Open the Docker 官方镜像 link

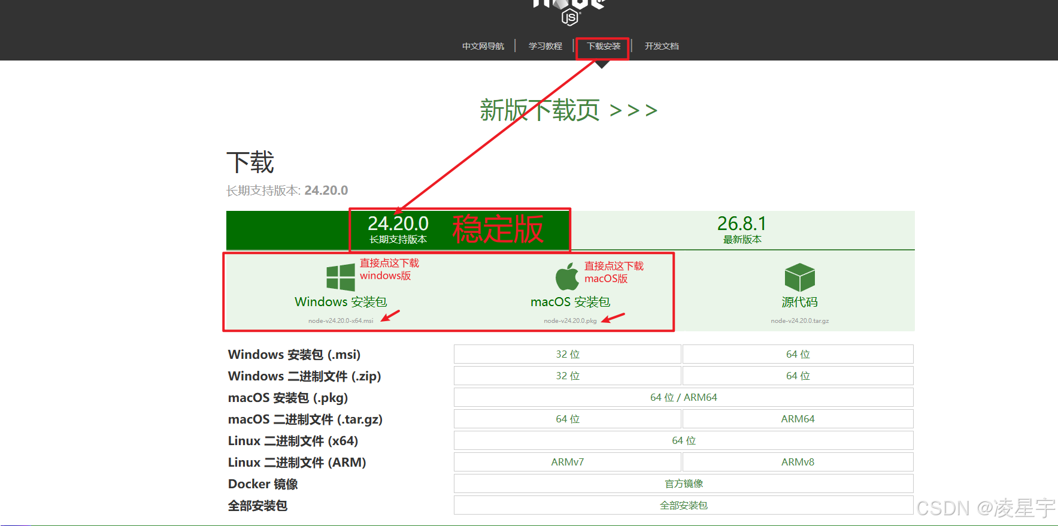tap(684, 483)
